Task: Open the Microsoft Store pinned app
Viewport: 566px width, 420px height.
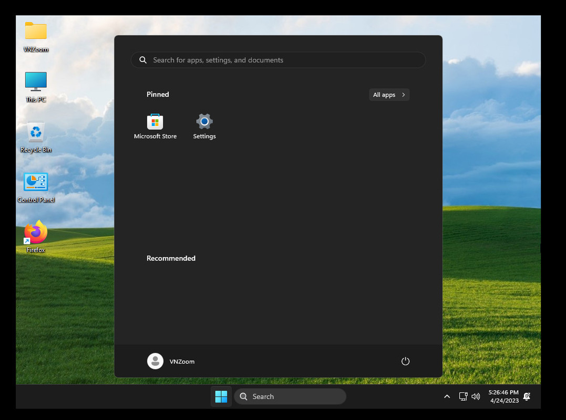Action: pos(155,126)
